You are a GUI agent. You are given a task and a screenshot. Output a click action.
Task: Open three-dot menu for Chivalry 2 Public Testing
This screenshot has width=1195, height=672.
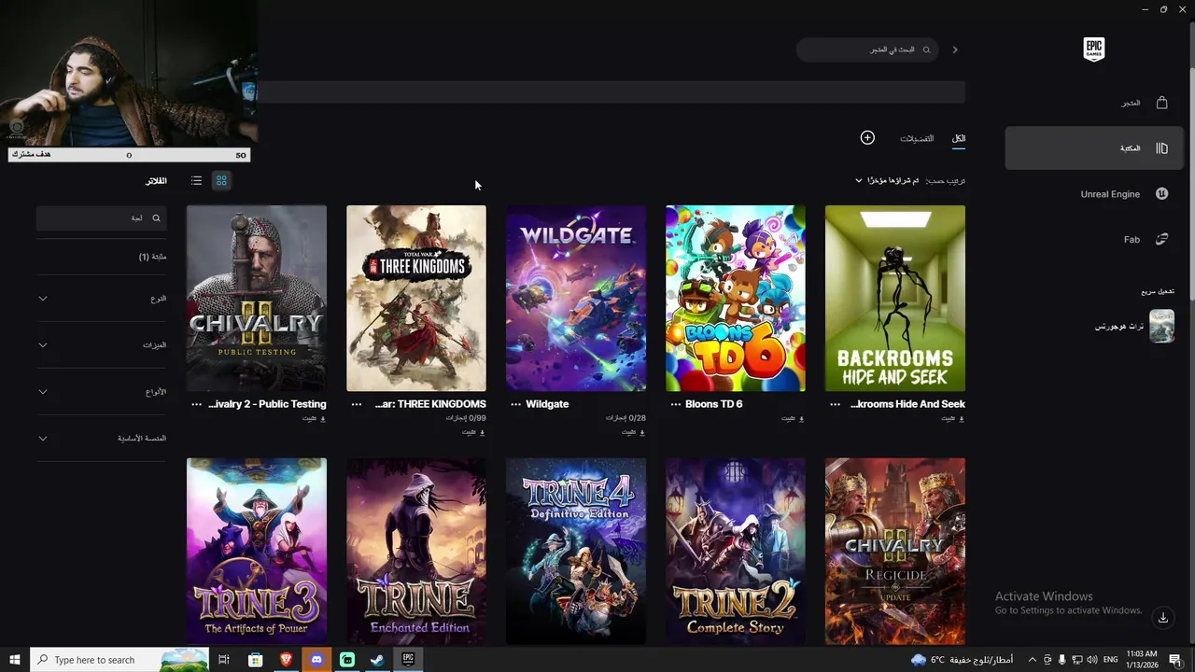pyautogui.click(x=196, y=404)
